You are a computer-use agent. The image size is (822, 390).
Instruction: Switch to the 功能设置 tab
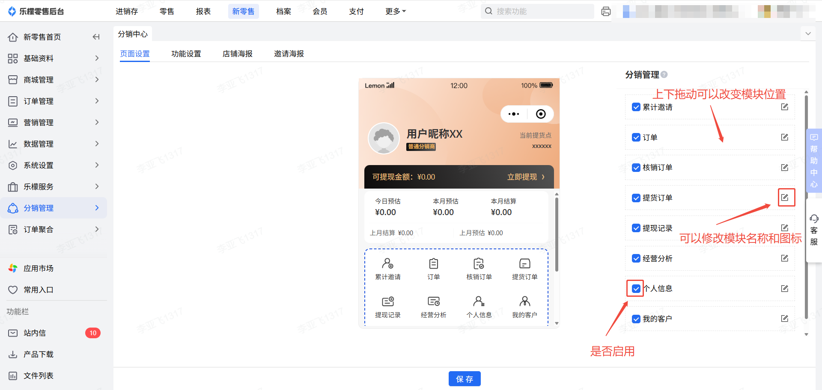pos(186,54)
